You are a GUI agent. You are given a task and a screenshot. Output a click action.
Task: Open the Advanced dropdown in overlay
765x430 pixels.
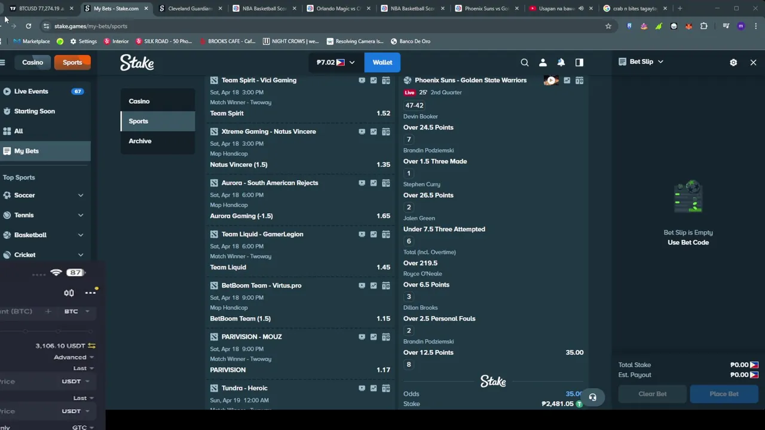(x=74, y=357)
